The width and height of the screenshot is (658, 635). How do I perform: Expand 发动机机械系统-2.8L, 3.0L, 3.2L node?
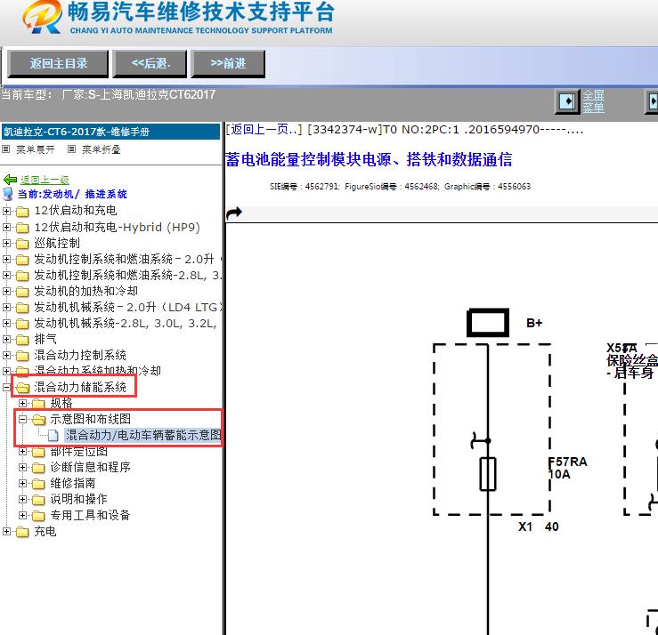[x=7, y=323]
